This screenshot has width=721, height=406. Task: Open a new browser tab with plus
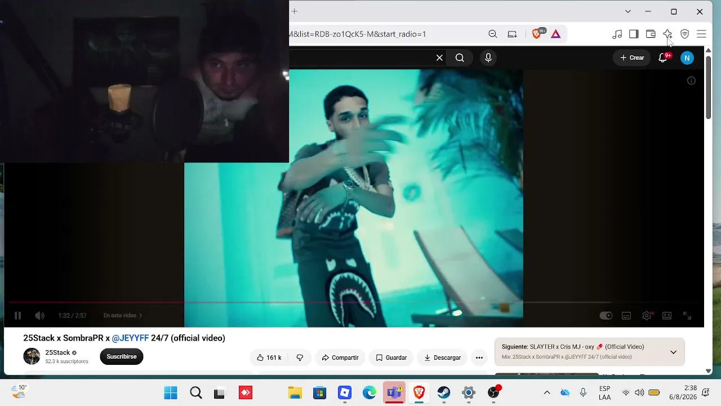(294, 11)
